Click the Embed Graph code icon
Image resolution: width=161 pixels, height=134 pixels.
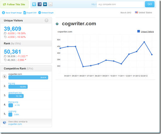[39, 13]
